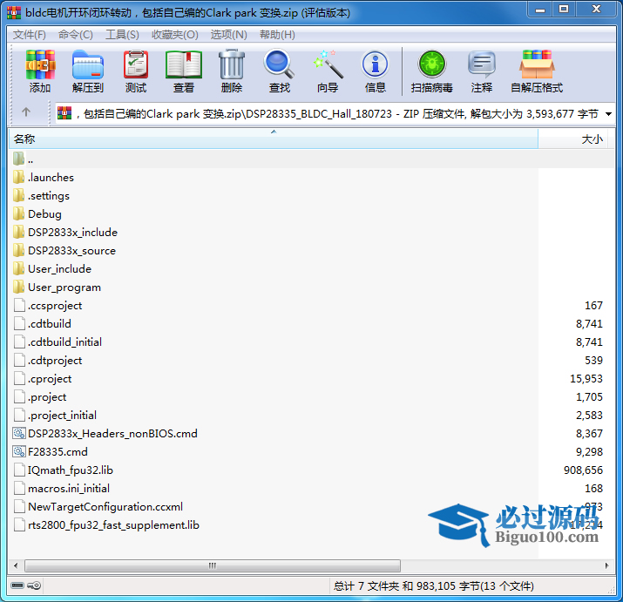Select the macros.ini_initial file

tap(69, 488)
